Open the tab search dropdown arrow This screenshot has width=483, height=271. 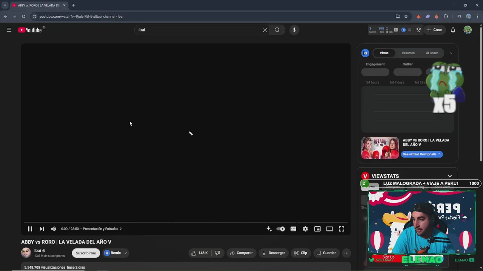pyautogui.click(x=5, y=5)
